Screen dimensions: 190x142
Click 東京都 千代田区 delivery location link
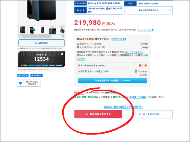(x=138, y=97)
